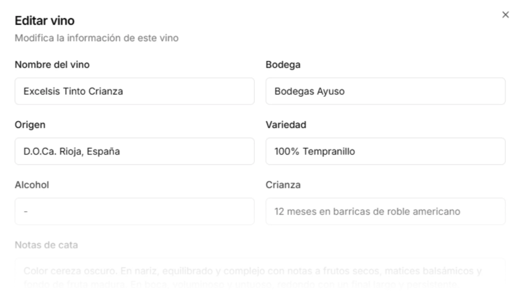The height and width of the screenshot is (292, 520).
Task: Click the Bodega input field
Action: click(x=385, y=91)
